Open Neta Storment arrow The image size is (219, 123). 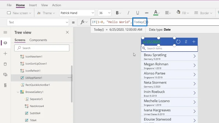pyautogui.click(x=194, y=84)
